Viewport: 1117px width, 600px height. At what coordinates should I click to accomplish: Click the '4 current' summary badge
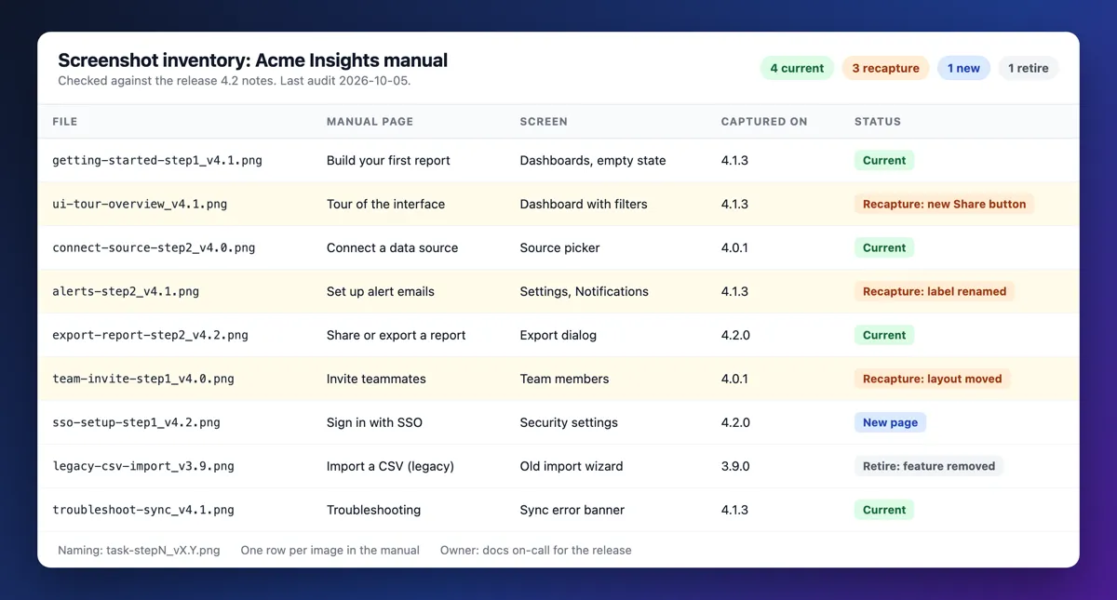click(x=797, y=68)
